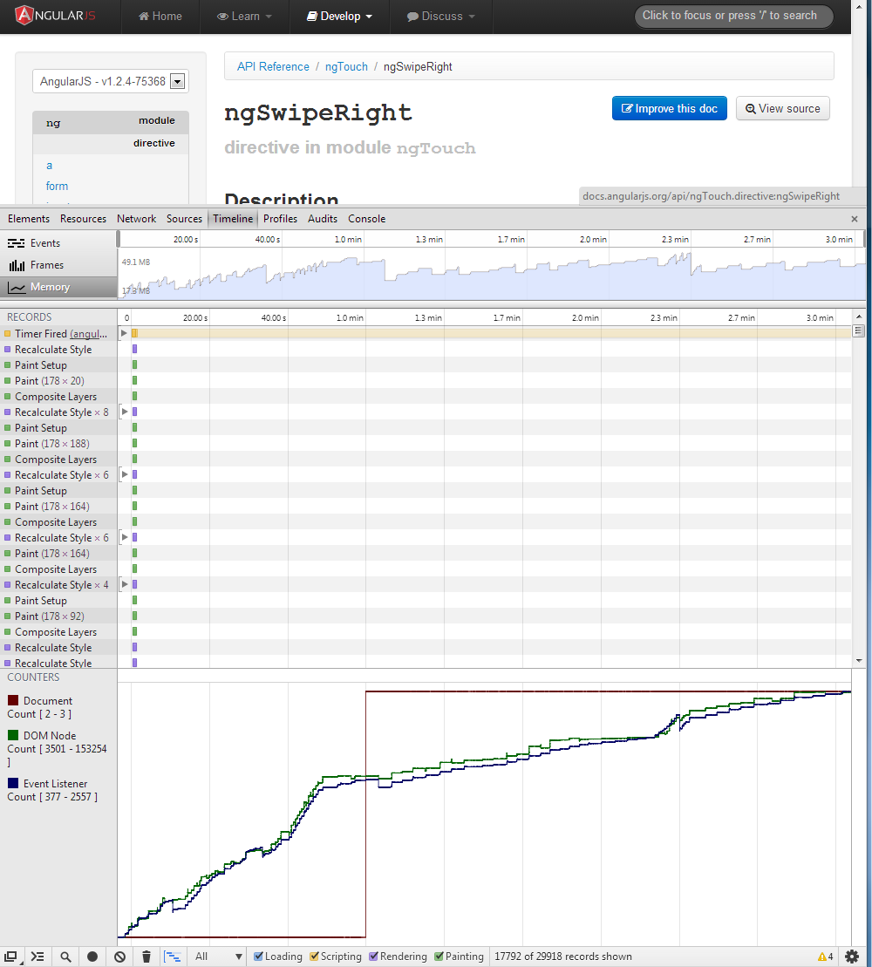Switch to the Network tab
The height and width of the screenshot is (967, 872).
tap(136, 219)
